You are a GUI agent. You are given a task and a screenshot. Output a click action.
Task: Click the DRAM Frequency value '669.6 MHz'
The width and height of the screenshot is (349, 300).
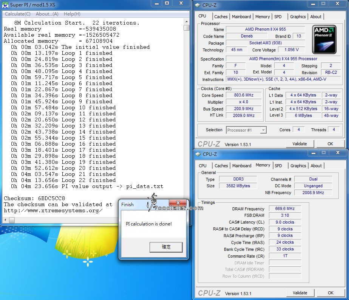tap(285, 208)
